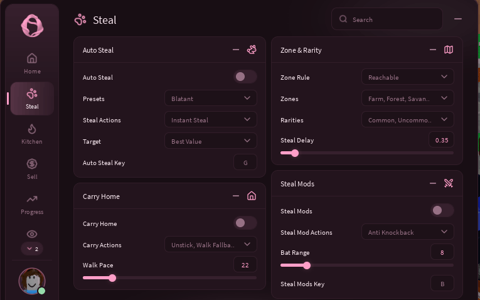This screenshot has width=480, height=300.
Task: Open Zone Rule dropdown showing Reachable
Action: (x=408, y=77)
